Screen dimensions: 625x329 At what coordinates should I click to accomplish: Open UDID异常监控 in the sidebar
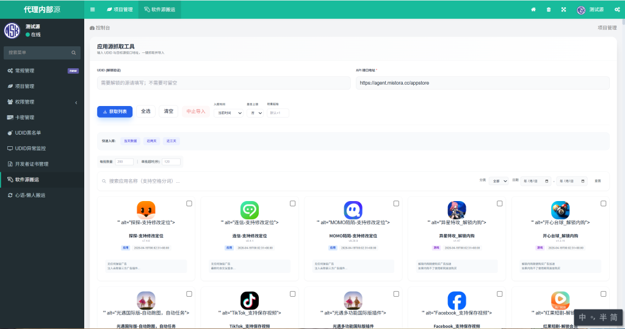[x=42, y=149]
